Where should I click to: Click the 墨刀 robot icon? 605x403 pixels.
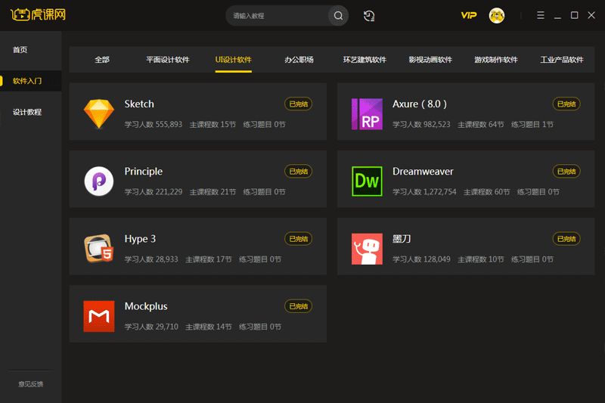pyautogui.click(x=367, y=249)
